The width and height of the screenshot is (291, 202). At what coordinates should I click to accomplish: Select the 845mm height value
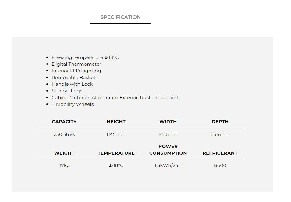(116, 134)
